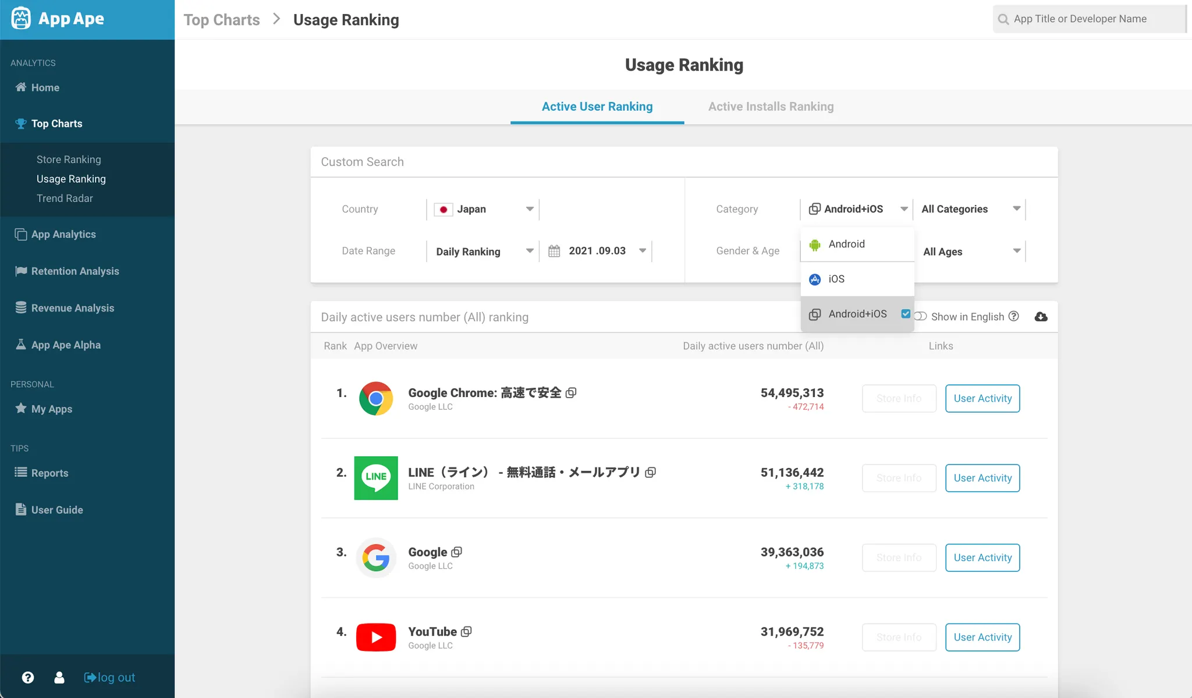Screen dimensions: 1192x698
Task: Choose iOS from platform list
Action: click(836, 279)
